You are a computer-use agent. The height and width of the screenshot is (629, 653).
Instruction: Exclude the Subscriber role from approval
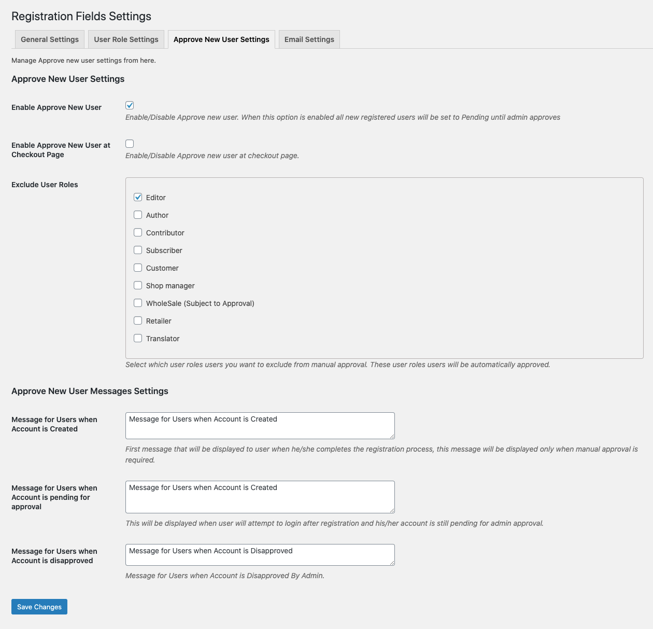point(138,250)
